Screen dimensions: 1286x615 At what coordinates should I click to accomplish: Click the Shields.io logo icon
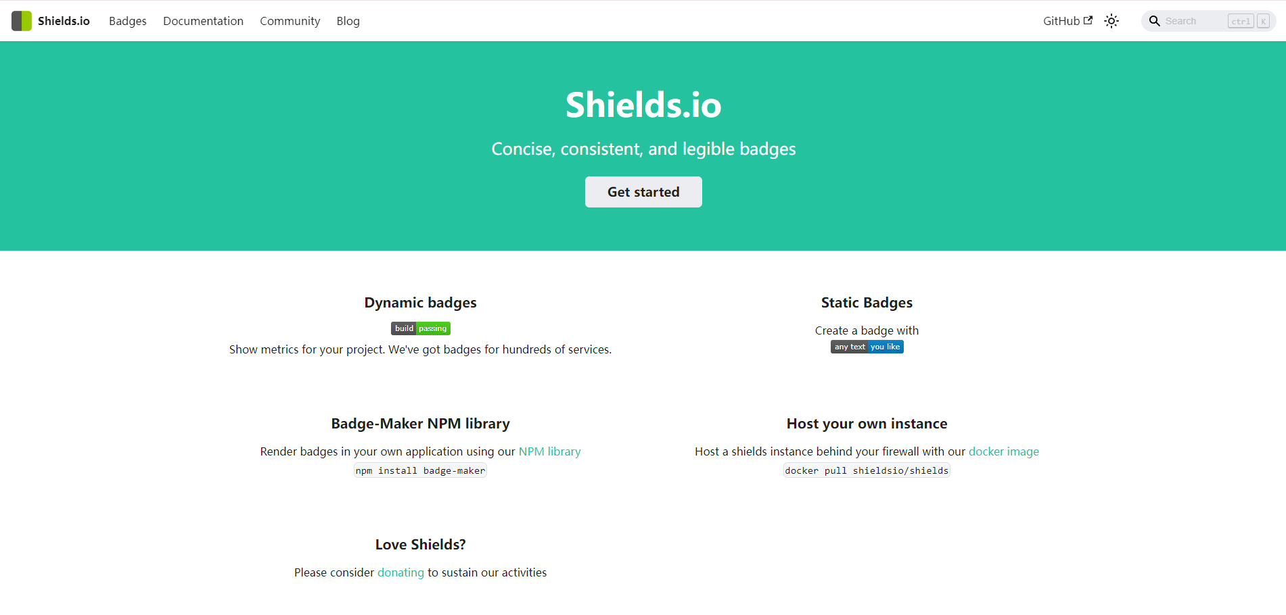[22, 21]
